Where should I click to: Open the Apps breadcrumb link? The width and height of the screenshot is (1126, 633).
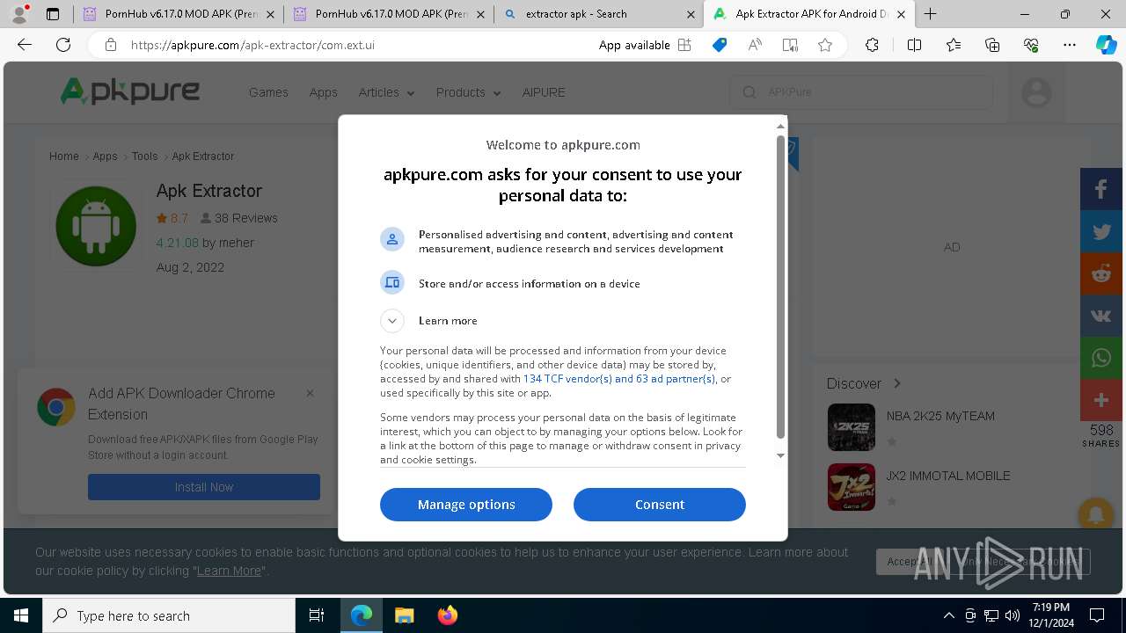click(x=106, y=156)
